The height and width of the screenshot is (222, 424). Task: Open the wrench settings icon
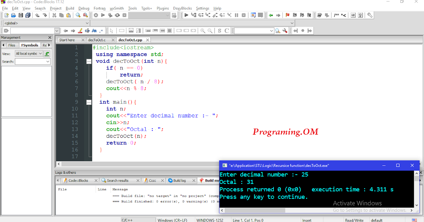[x=370, y=15]
